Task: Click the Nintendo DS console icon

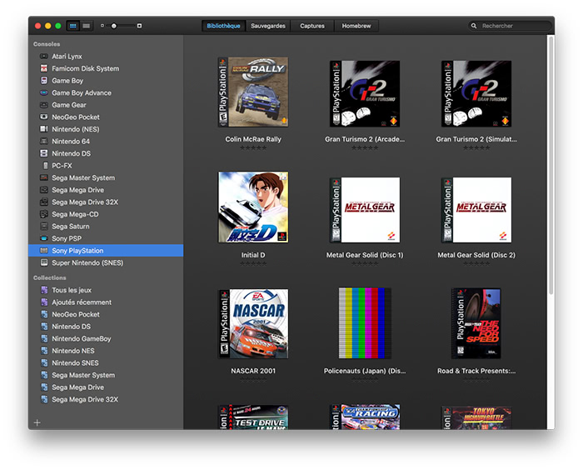Action: (44, 153)
